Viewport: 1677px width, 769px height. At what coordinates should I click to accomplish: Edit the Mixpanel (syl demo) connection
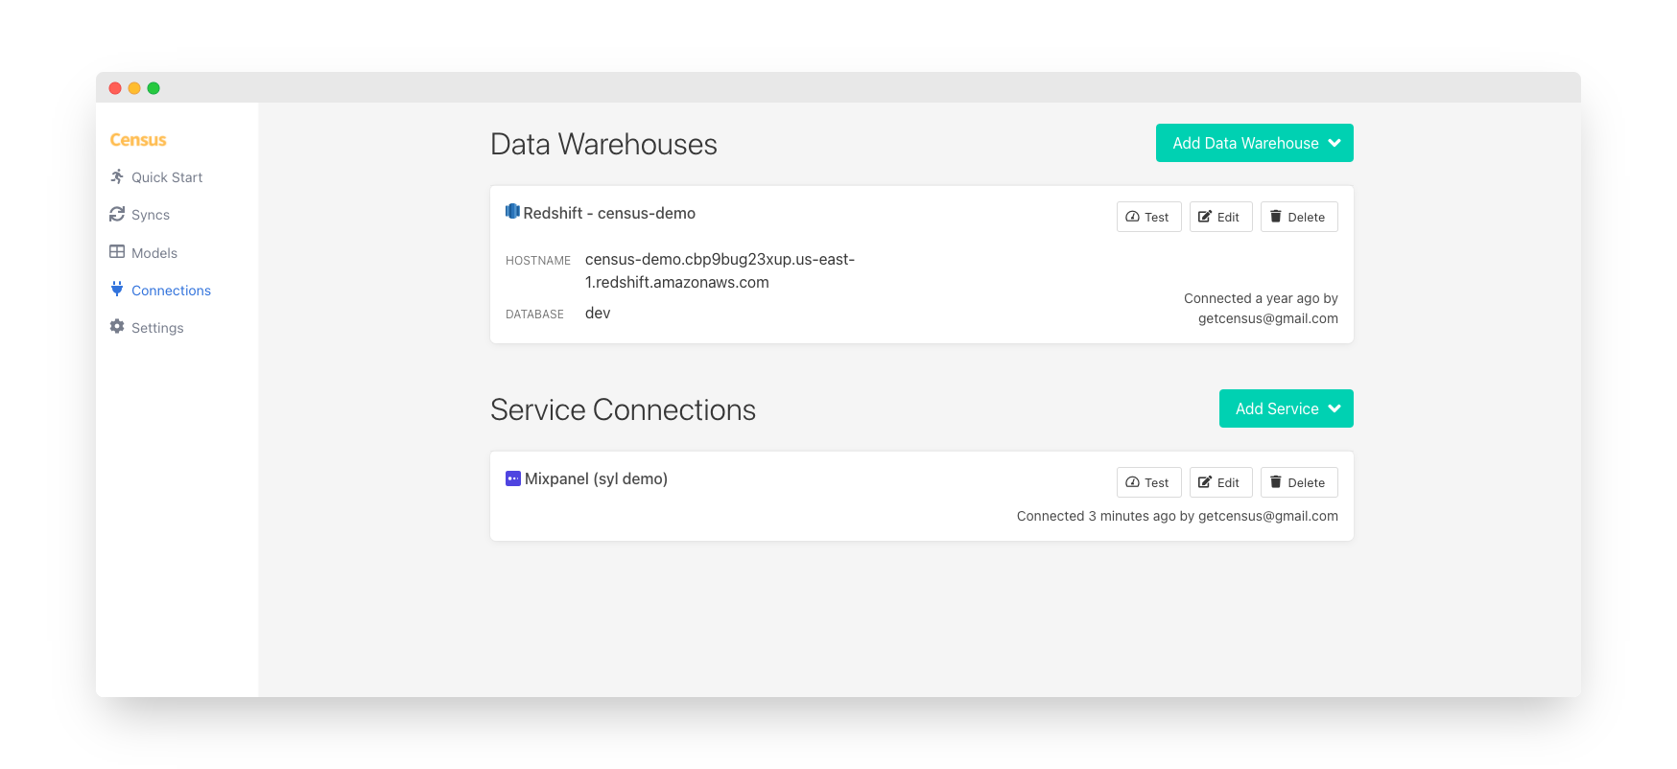1220,482
